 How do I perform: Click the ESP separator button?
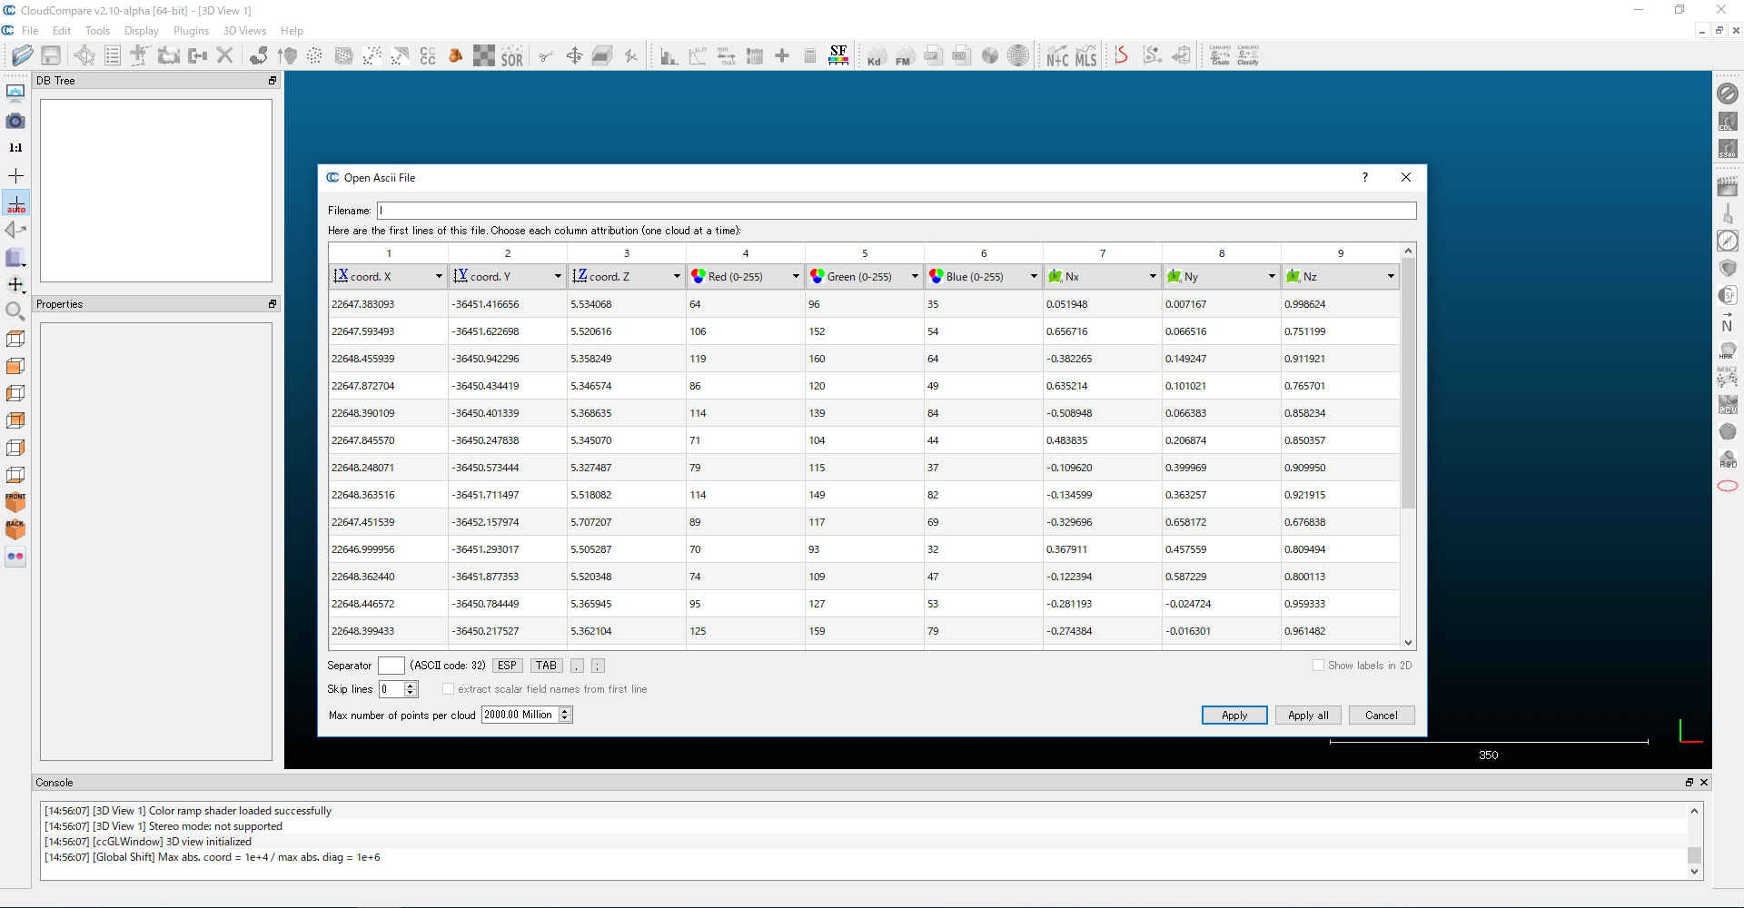[507, 666]
